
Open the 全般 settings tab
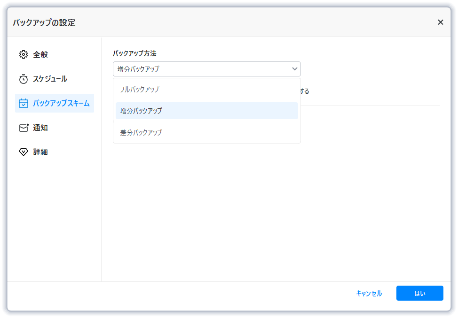(x=40, y=54)
